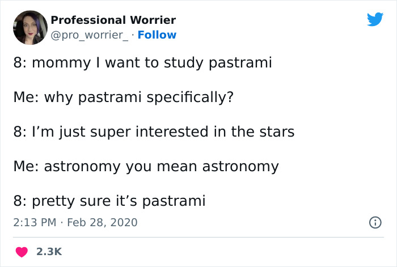Click the Twitter bird logo
This screenshot has width=397, height=267.
(375, 19)
